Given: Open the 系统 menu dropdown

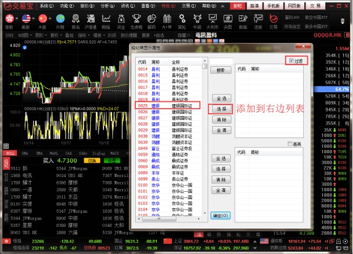Looking at the screenshot, I should point(47,5).
